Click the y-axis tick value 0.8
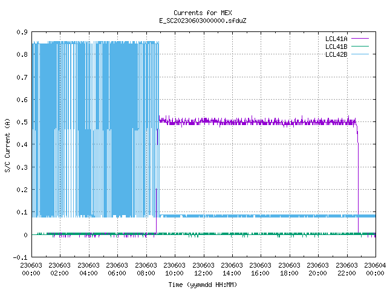Screen dimensions: 387x290 coord(22,54)
